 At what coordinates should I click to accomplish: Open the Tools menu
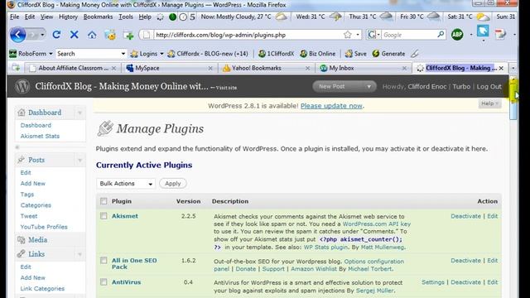tap(125, 17)
